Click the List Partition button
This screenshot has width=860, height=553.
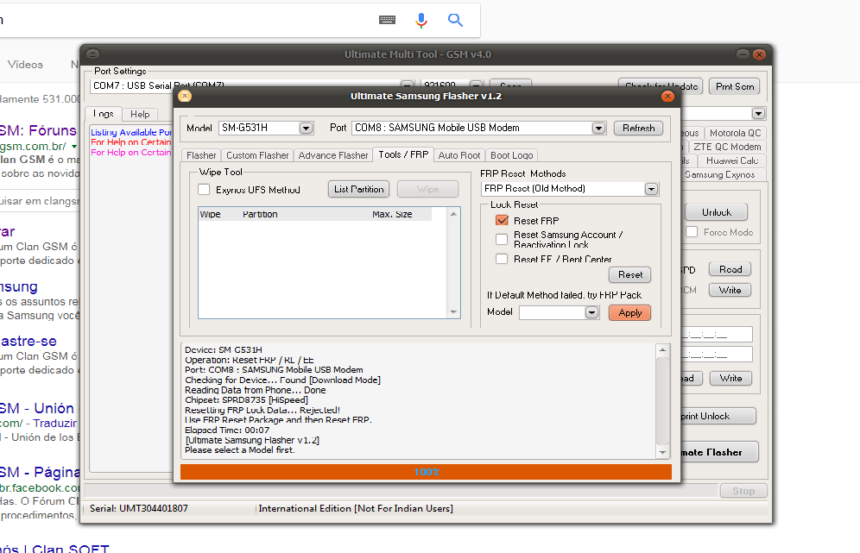[x=358, y=189]
